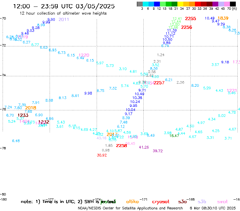The height and width of the screenshot is (211, 240).
Task: Select the cryosat satellite legend label
Action: [x=161, y=202]
